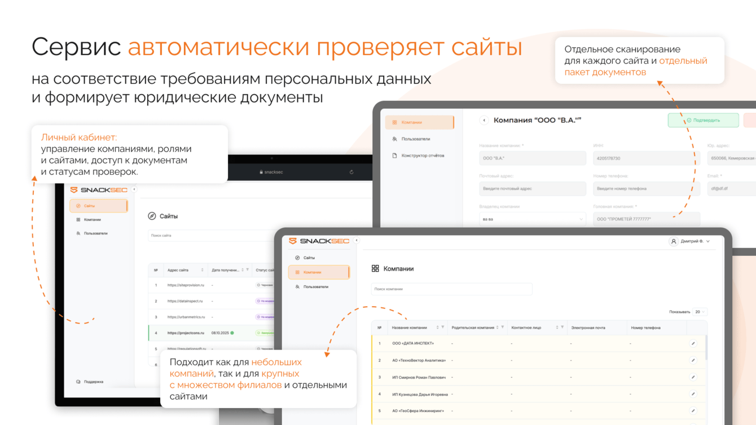Click the Поиск компании search field

click(x=451, y=289)
